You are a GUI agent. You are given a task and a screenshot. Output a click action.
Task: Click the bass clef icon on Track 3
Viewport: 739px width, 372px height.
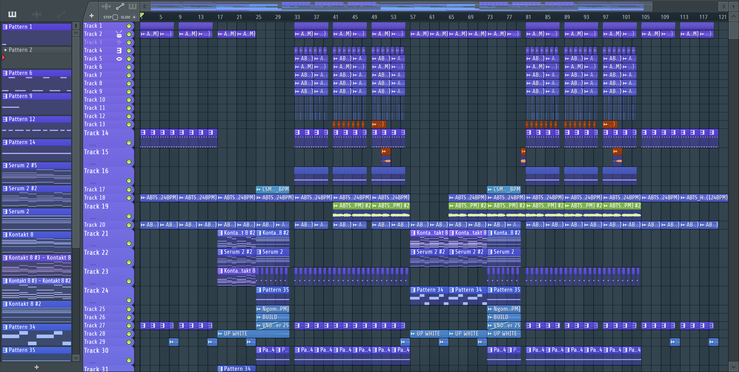(x=119, y=42)
